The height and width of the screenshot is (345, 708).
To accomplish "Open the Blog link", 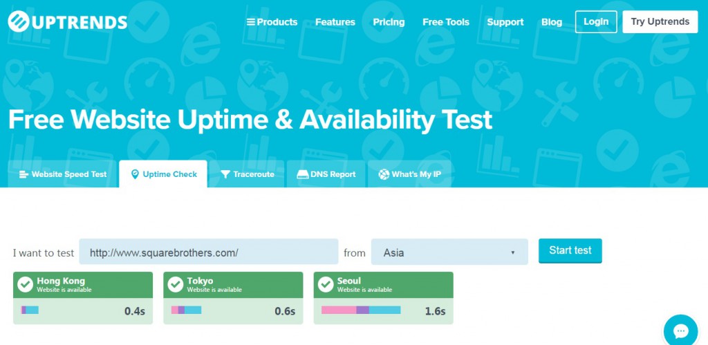I will pos(552,22).
